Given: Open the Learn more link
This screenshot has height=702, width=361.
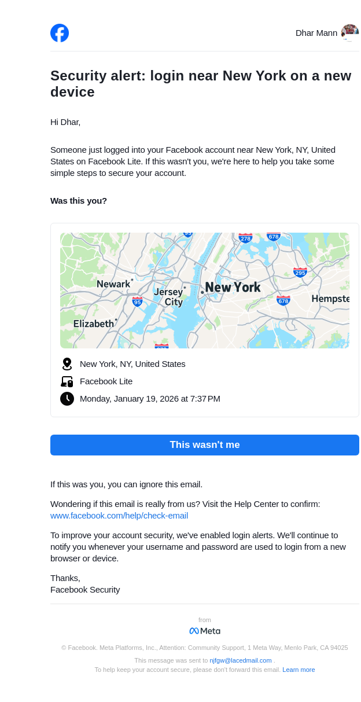Looking at the screenshot, I should pyautogui.click(x=299, y=670).
